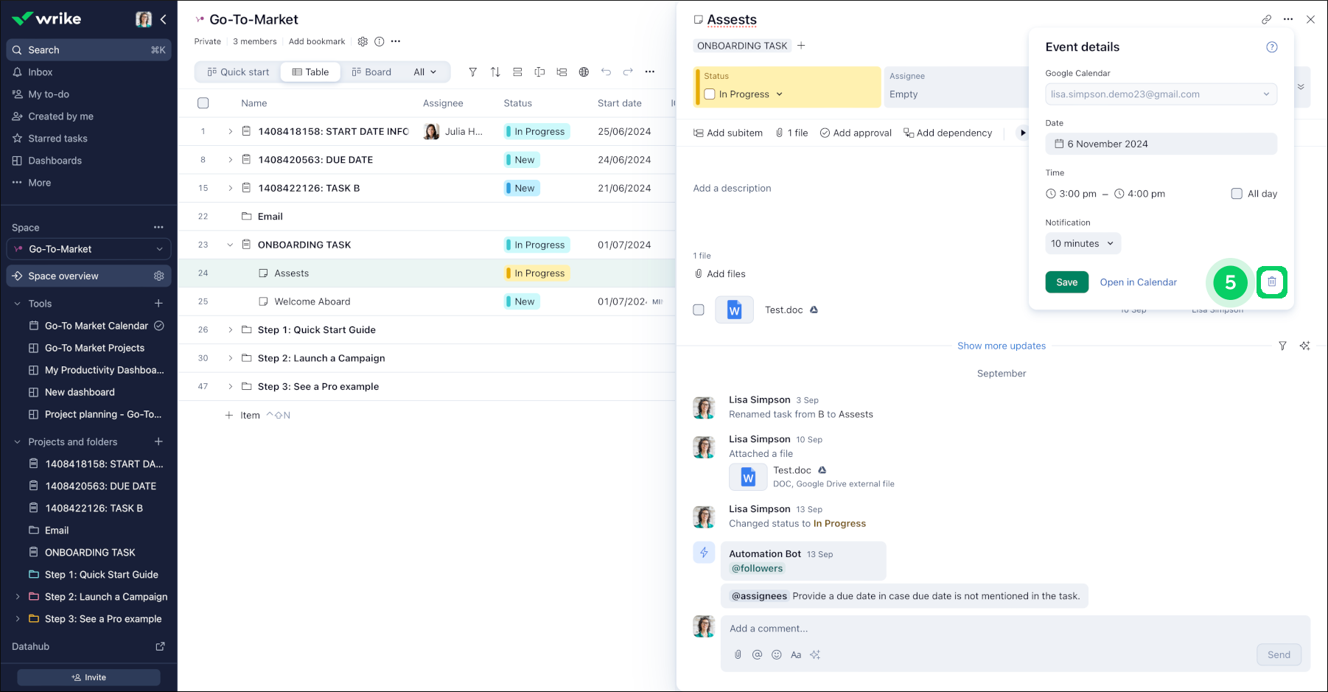Viewport: 1328px width, 692px height.
Task: Open space settings gear next to bookmark
Action: click(x=363, y=42)
